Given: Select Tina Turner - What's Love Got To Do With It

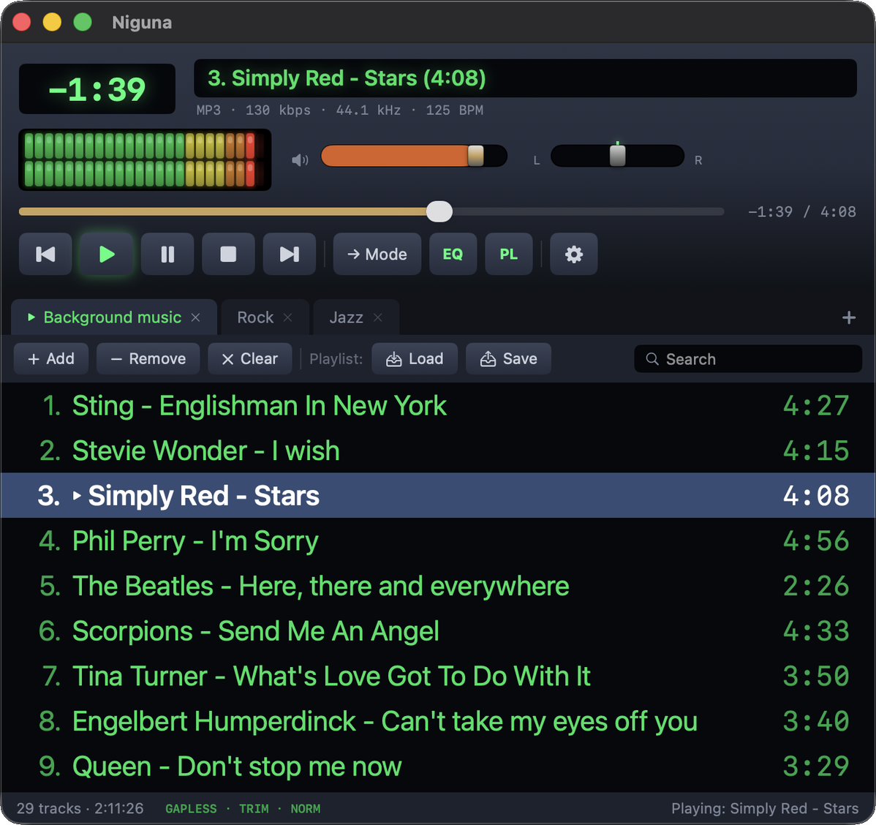Looking at the screenshot, I should click(438, 677).
